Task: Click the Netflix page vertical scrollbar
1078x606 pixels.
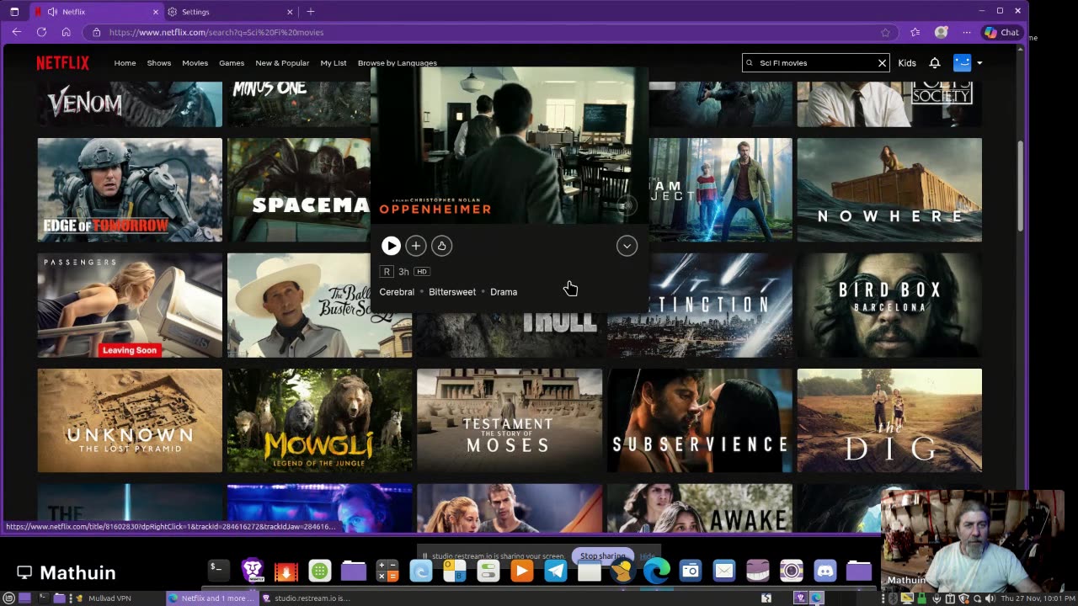Action: pyautogui.click(x=1021, y=185)
